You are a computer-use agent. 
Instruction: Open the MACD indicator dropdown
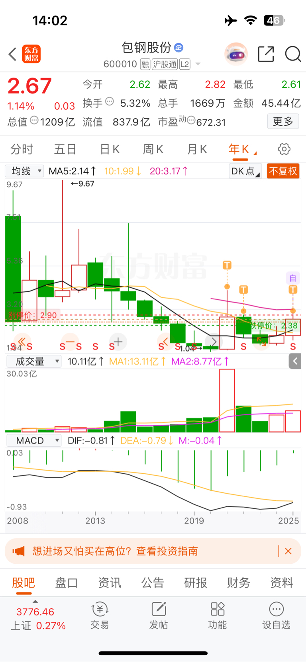pos(34,441)
